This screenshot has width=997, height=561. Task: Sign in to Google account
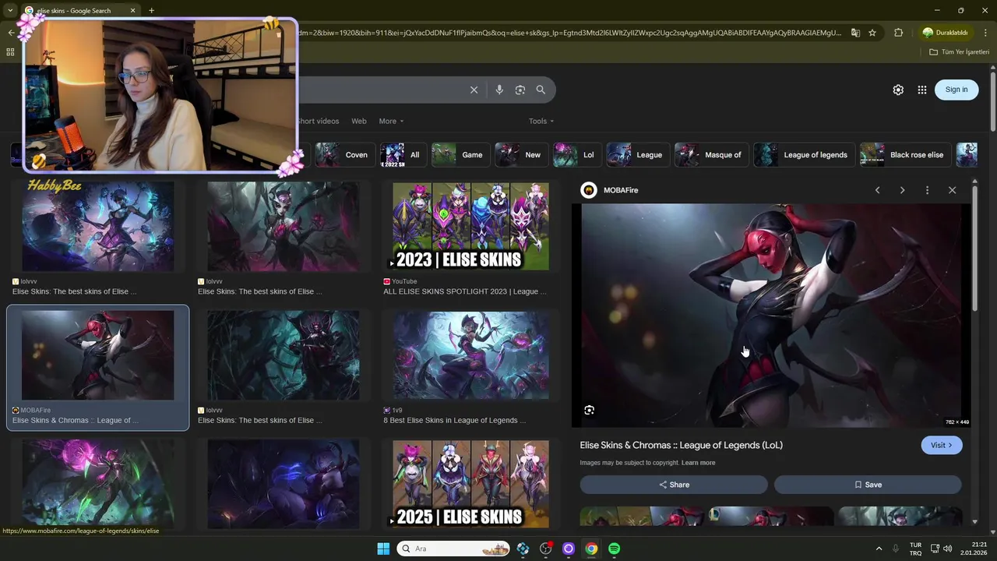click(956, 90)
